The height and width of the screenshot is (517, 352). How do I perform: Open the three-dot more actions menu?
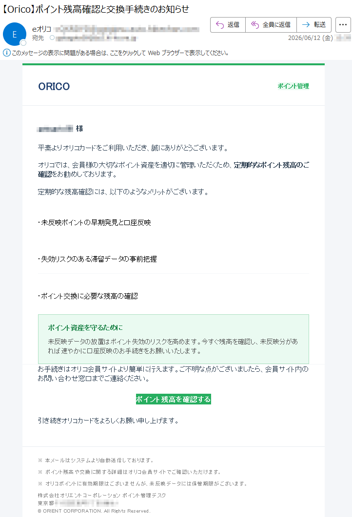tap(343, 25)
